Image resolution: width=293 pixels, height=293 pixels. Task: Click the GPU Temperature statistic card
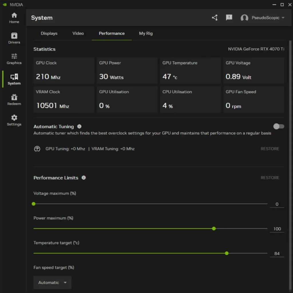point(190,71)
